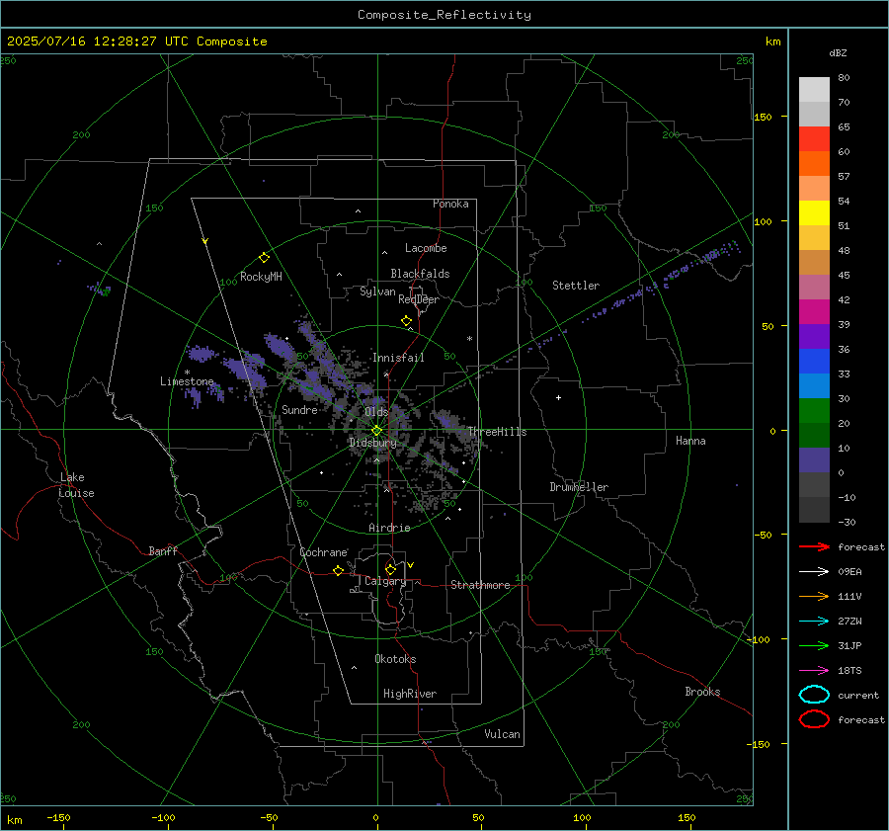Click the Stettler city label
The height and width of the screenshot is (831, 889).
576,286
